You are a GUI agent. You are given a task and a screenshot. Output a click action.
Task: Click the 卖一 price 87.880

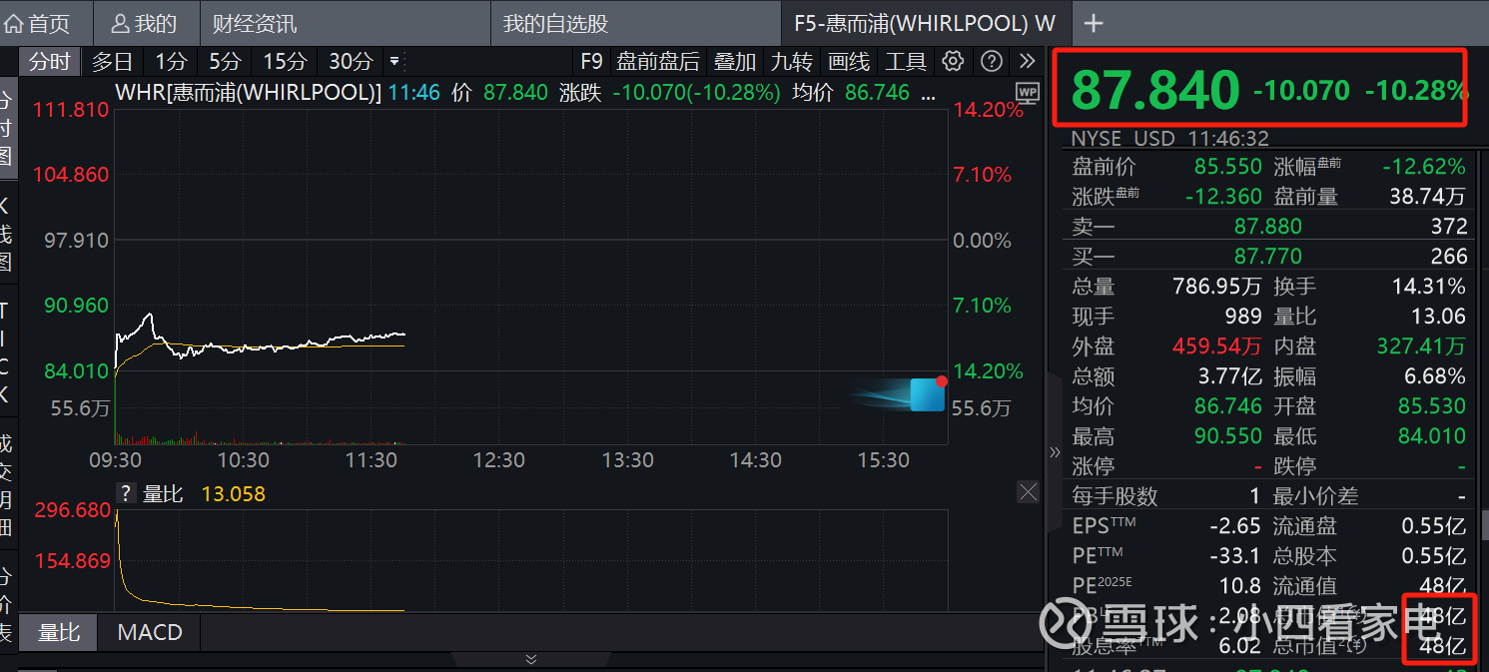1268,227
